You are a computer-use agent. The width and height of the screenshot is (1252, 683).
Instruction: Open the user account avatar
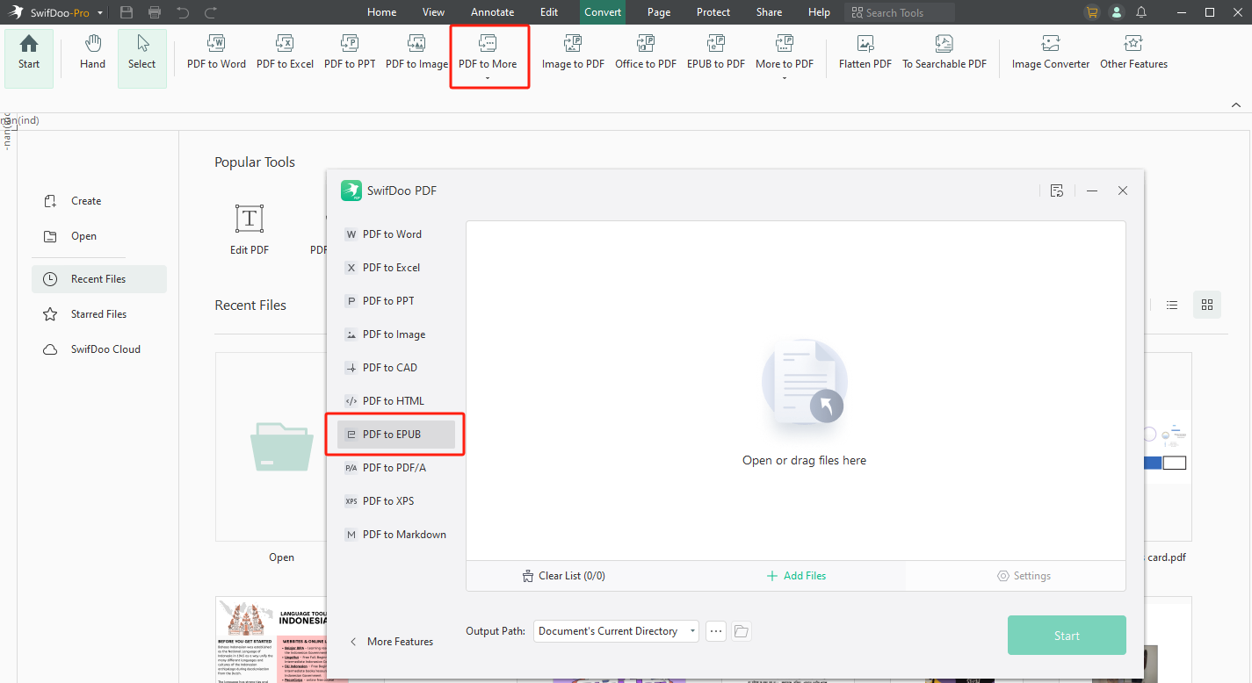tap(1117, 12)
